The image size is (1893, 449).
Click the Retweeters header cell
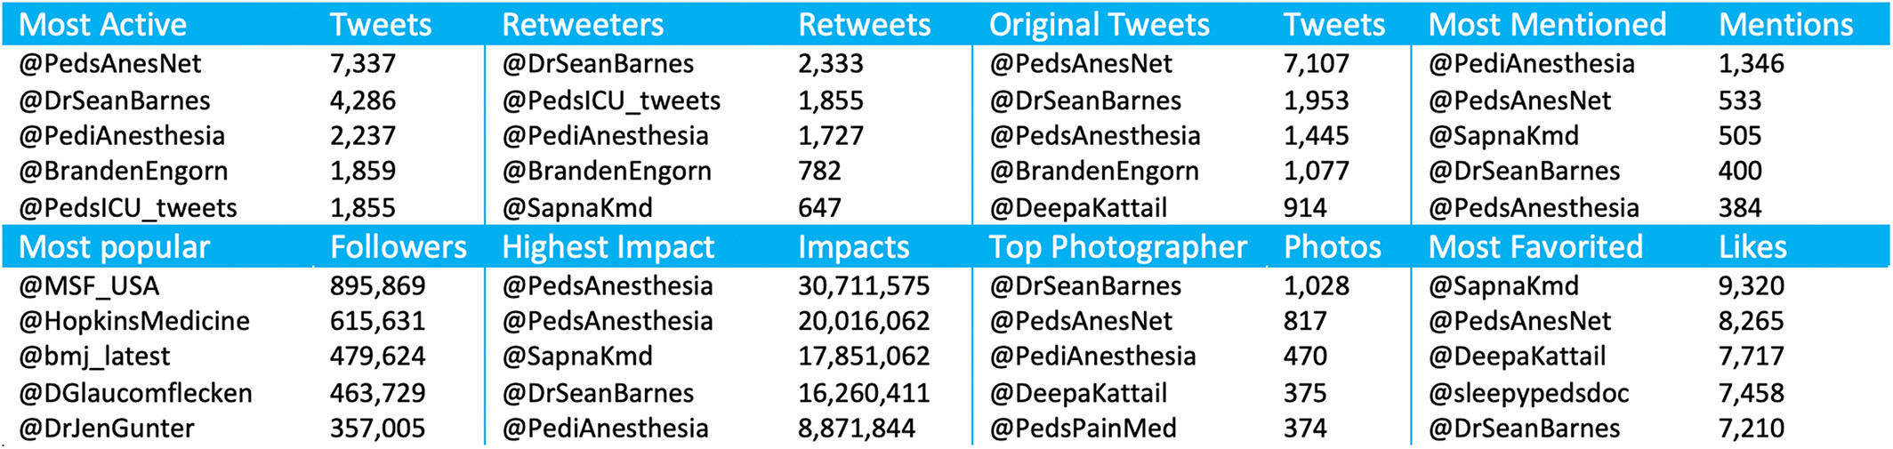coord(583,25)
